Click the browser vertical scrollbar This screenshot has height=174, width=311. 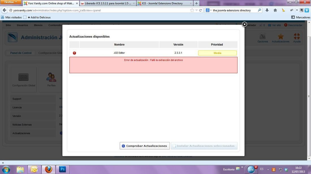(309, 96)
